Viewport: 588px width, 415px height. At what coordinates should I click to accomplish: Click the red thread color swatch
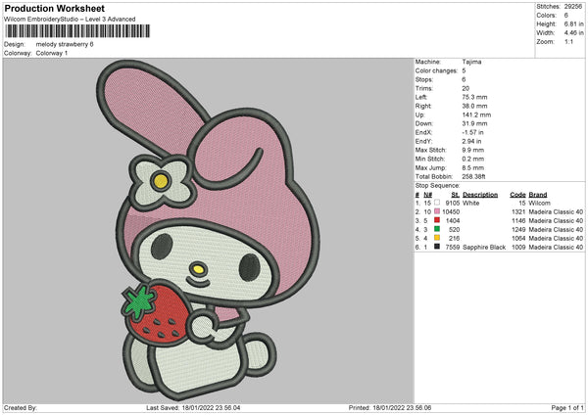pyautogui.click(x=437, y=220)
